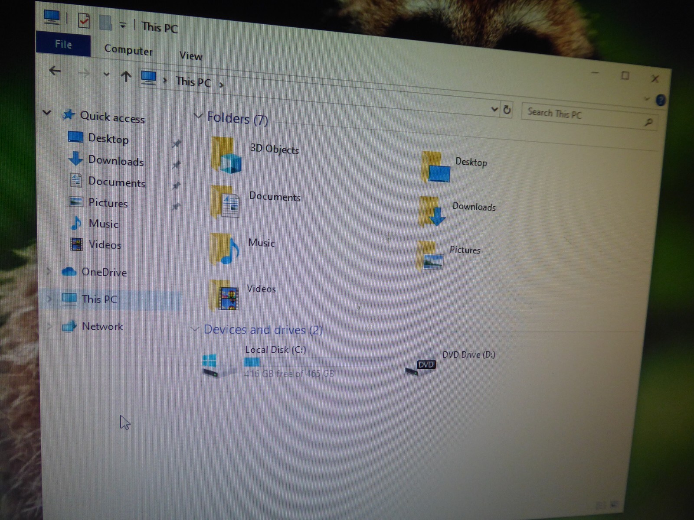Image resolution: width=694 pixels, height=520 pixels.
Task: Click the forward navigation arrow
Action: pos(84,73)
